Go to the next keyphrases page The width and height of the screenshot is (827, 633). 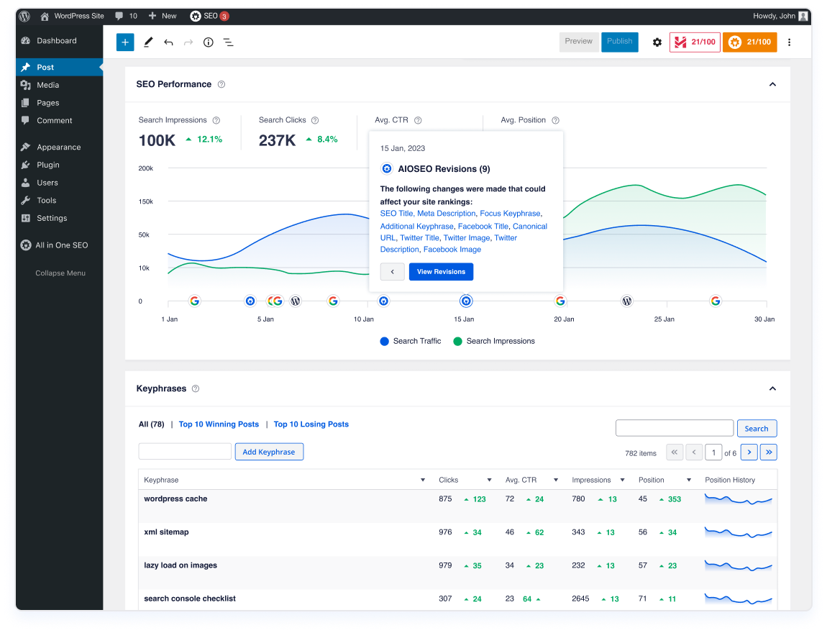(749, 452)
